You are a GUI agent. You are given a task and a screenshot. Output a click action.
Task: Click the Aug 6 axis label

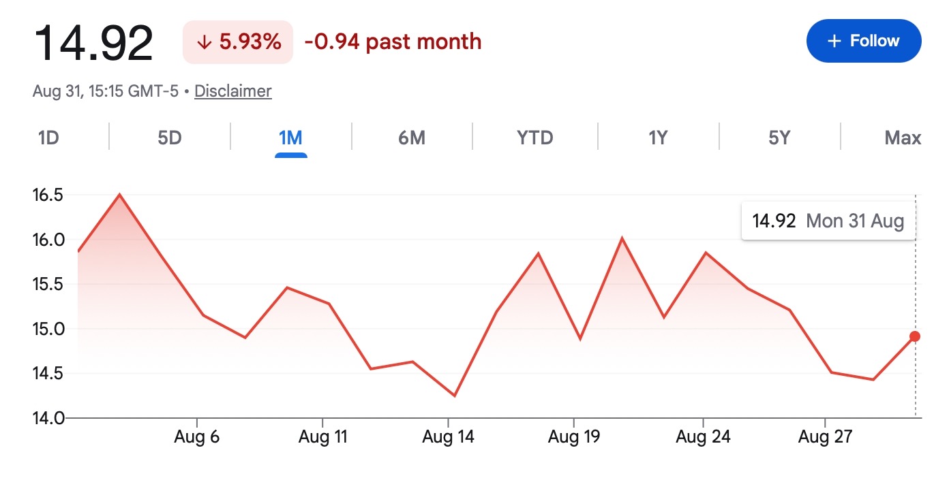pyautogui.click(x=197, y=436)
